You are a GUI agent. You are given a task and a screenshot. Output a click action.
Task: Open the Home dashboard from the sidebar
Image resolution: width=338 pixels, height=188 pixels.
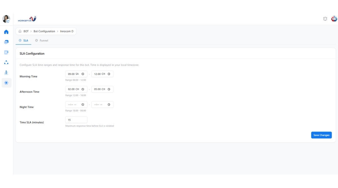[x=6, y=31]
